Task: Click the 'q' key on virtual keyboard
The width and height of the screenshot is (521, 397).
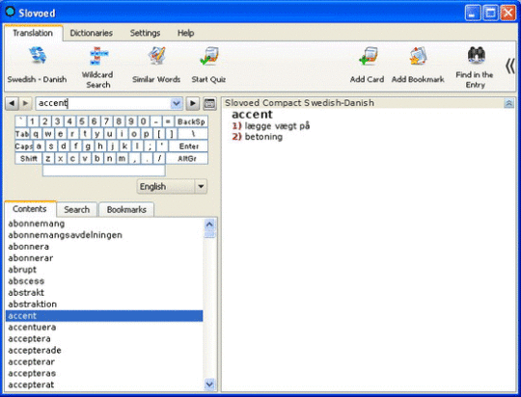Action: pos(36,134)
